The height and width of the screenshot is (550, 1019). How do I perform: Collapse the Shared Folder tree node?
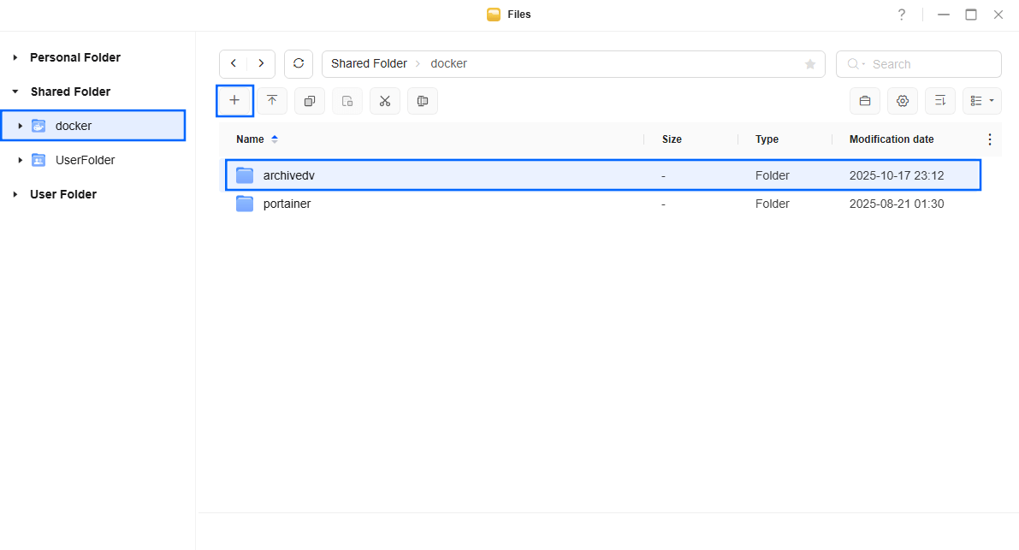point(15,92)
